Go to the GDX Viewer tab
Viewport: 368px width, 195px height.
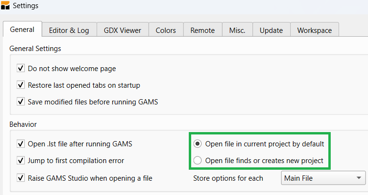[x=122, y=30]
